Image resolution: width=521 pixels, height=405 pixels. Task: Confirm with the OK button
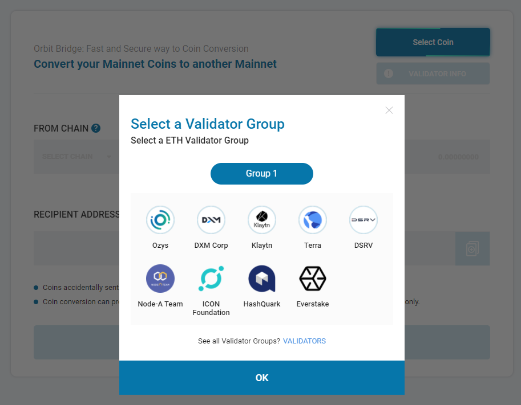pyautogui.click(x=262, y=378)
